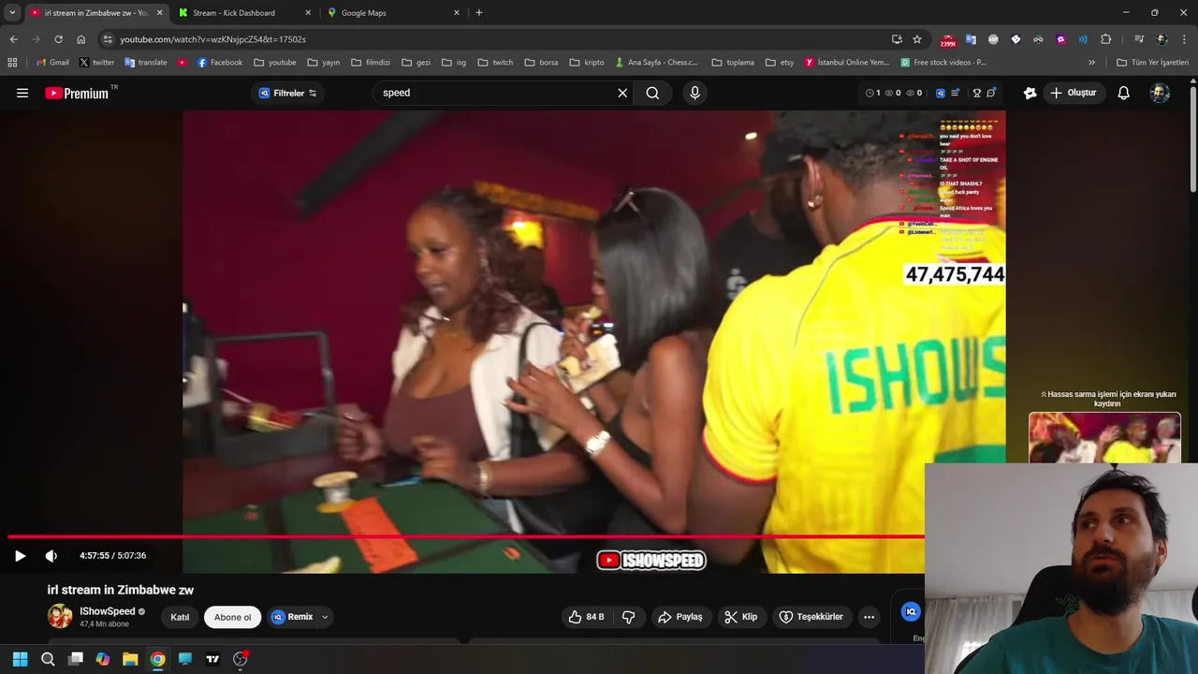This screenshot has height=674, width=1198.
Task: Open the Google Translate extension icon
Action: pos(971,39)
